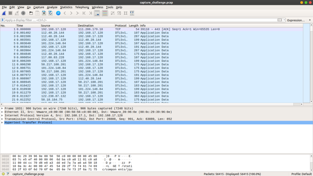Screen dimensions: 313x176
Task: Click the open capture file icon
Action: (x=31, y=13)
